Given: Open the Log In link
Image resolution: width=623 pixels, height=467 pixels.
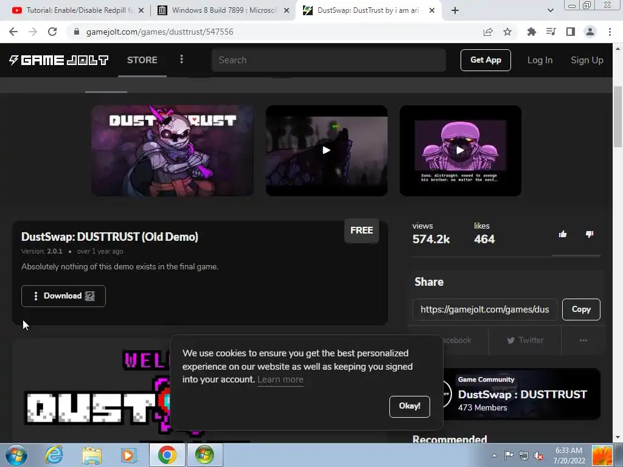Looking at the screenshot, I should coord(540,60).
